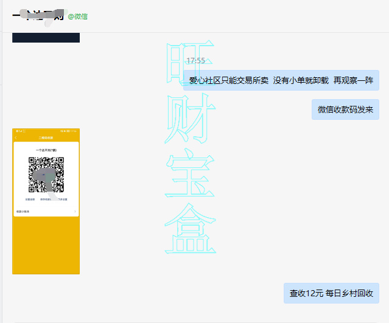The width and height of the screenshot is (389, 323).
Task: Click 更多设置 under the QR code
Action: tap(62, 199)
